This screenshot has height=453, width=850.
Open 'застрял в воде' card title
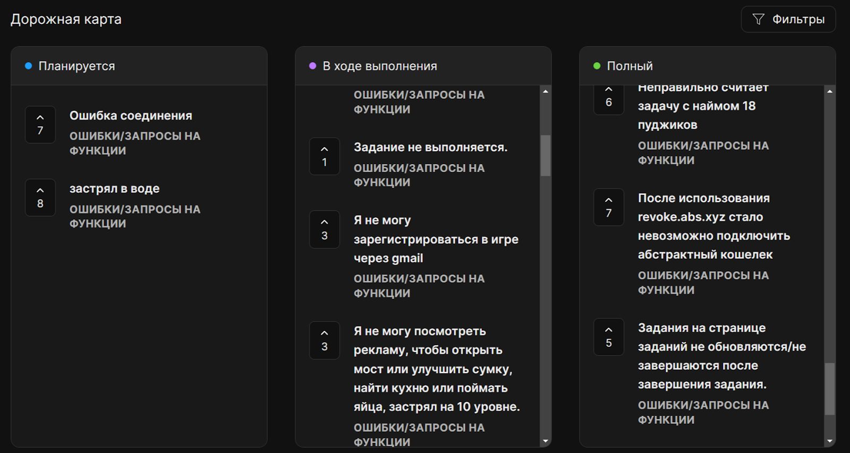pos(114,189)
